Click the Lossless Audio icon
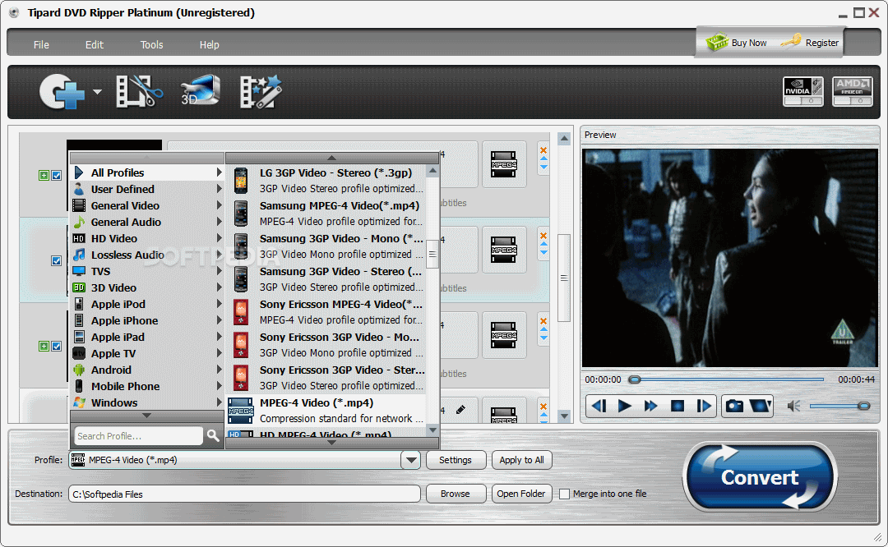The image size is (888, 547). pyautogui.click(x=79, y=255)
